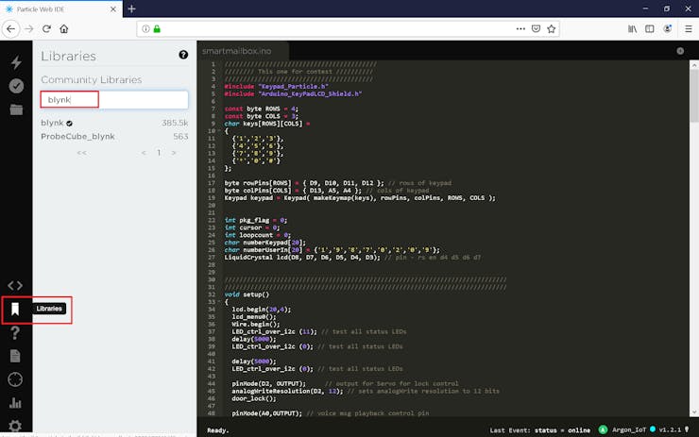699x437 pixels.
Task: Click the #include Keypad_Particle.h line
Action: coord(277,87)
